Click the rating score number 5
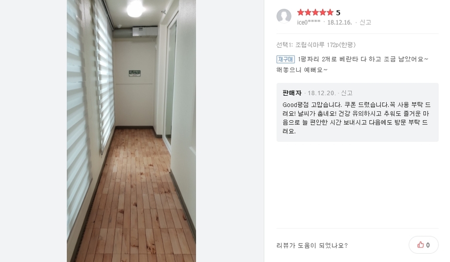Viewport: 450px width, 262px height. pos(338,13)
